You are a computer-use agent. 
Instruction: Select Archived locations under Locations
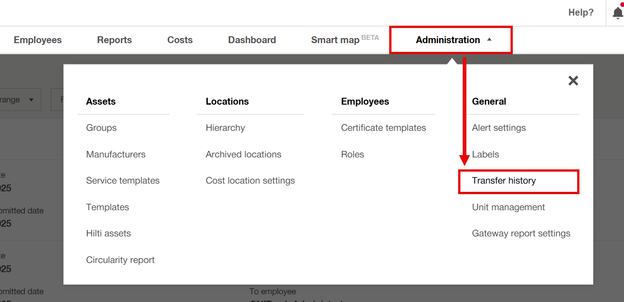tap(244, 155)
